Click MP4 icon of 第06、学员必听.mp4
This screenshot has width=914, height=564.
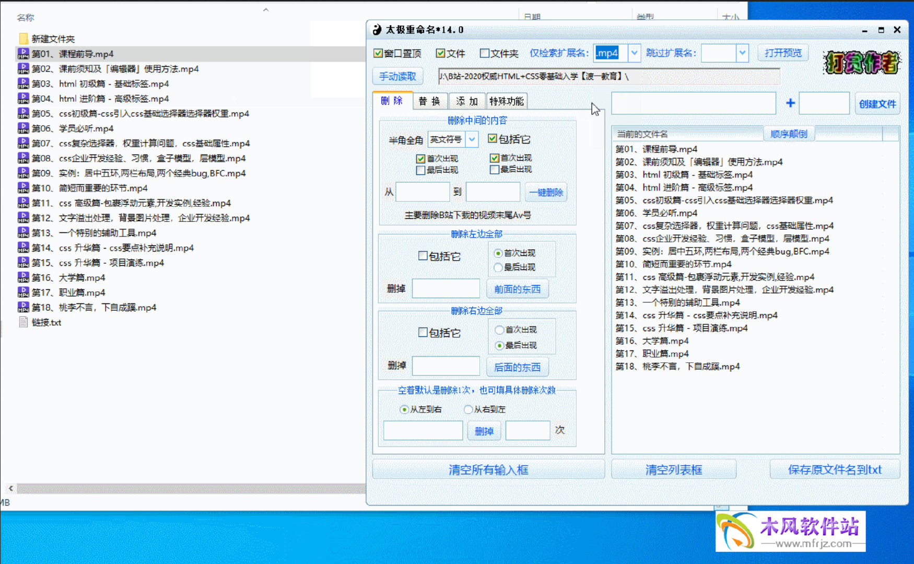(23, 128)
